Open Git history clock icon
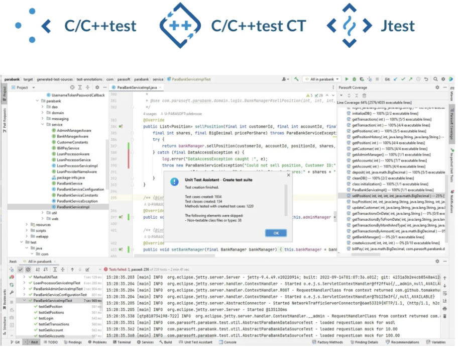 coord(418,79)
